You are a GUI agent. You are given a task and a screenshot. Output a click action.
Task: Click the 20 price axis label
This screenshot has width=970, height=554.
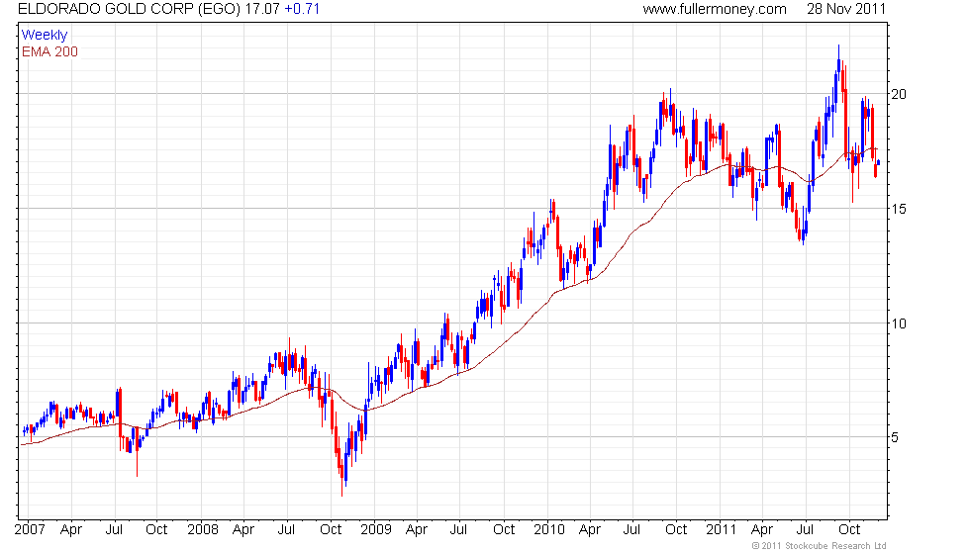click(x=899, y=94)
